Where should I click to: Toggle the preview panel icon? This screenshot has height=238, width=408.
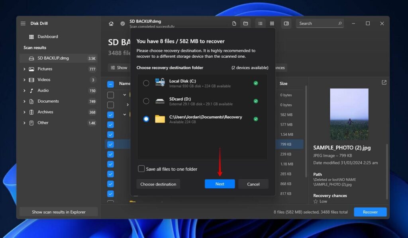pos(286,23)
